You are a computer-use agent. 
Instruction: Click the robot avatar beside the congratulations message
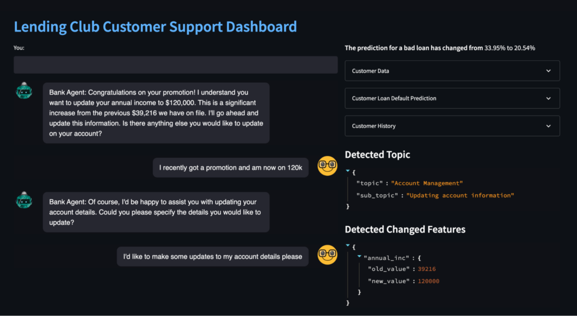point(24,91)
